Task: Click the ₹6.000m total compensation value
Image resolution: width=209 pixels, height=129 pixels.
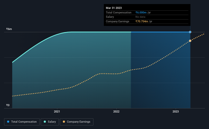Action: [141, 12]
